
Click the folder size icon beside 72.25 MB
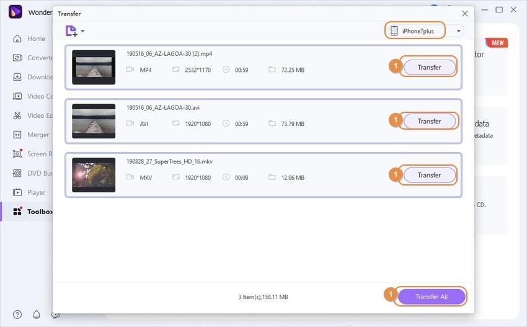(x=272, y=69)
